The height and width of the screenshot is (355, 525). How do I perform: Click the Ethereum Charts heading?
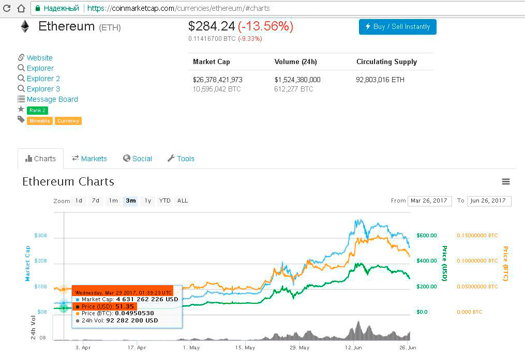[x=68, y=182]
